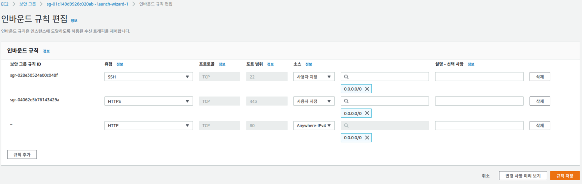Open 정보 link beside 유형 column
Image resolution: width=582 pixels, height=184 pixels.
click(x=120, y=64)
